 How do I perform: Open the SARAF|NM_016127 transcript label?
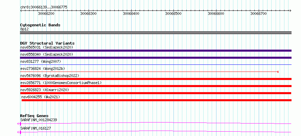pos(36,128)
